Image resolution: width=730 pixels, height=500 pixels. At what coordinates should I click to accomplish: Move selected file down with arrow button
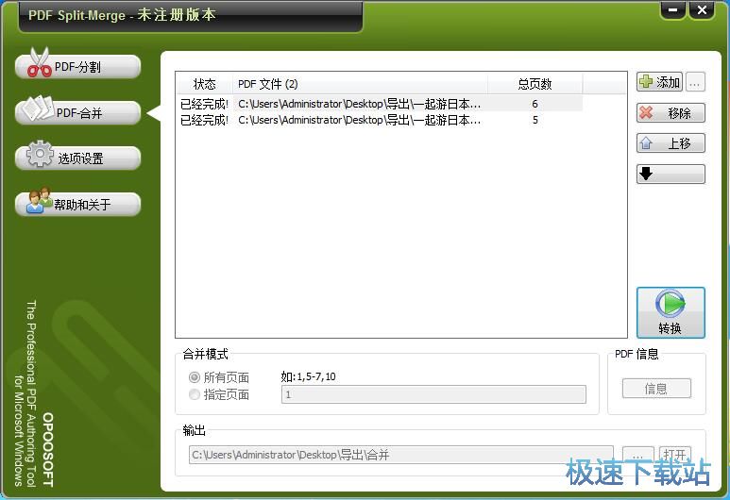point(671,174)
